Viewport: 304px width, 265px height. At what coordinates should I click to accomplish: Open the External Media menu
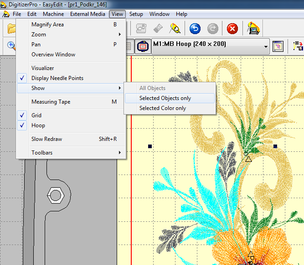click(88, 14)
